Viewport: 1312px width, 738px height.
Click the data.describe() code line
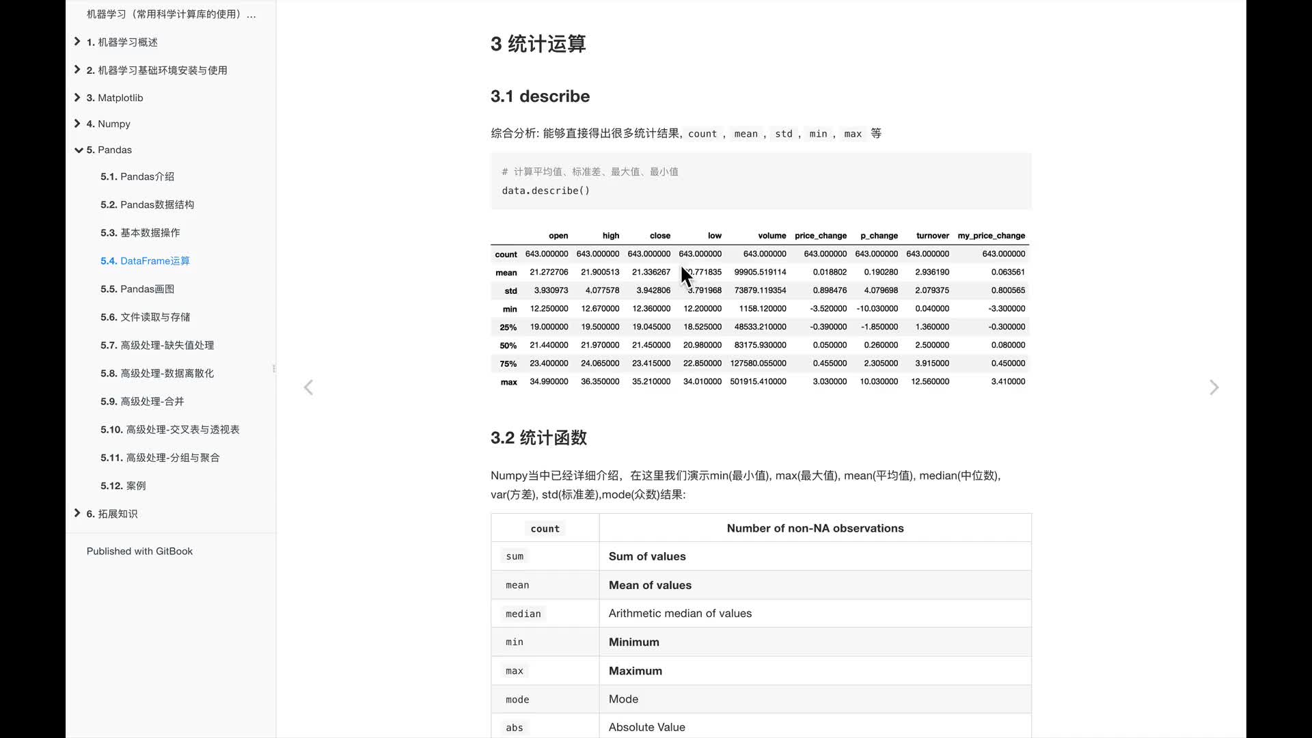[545, 191]
